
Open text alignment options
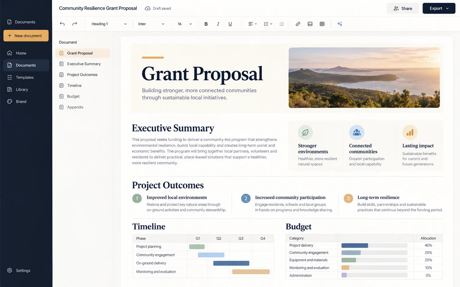[x=252, y=24]
